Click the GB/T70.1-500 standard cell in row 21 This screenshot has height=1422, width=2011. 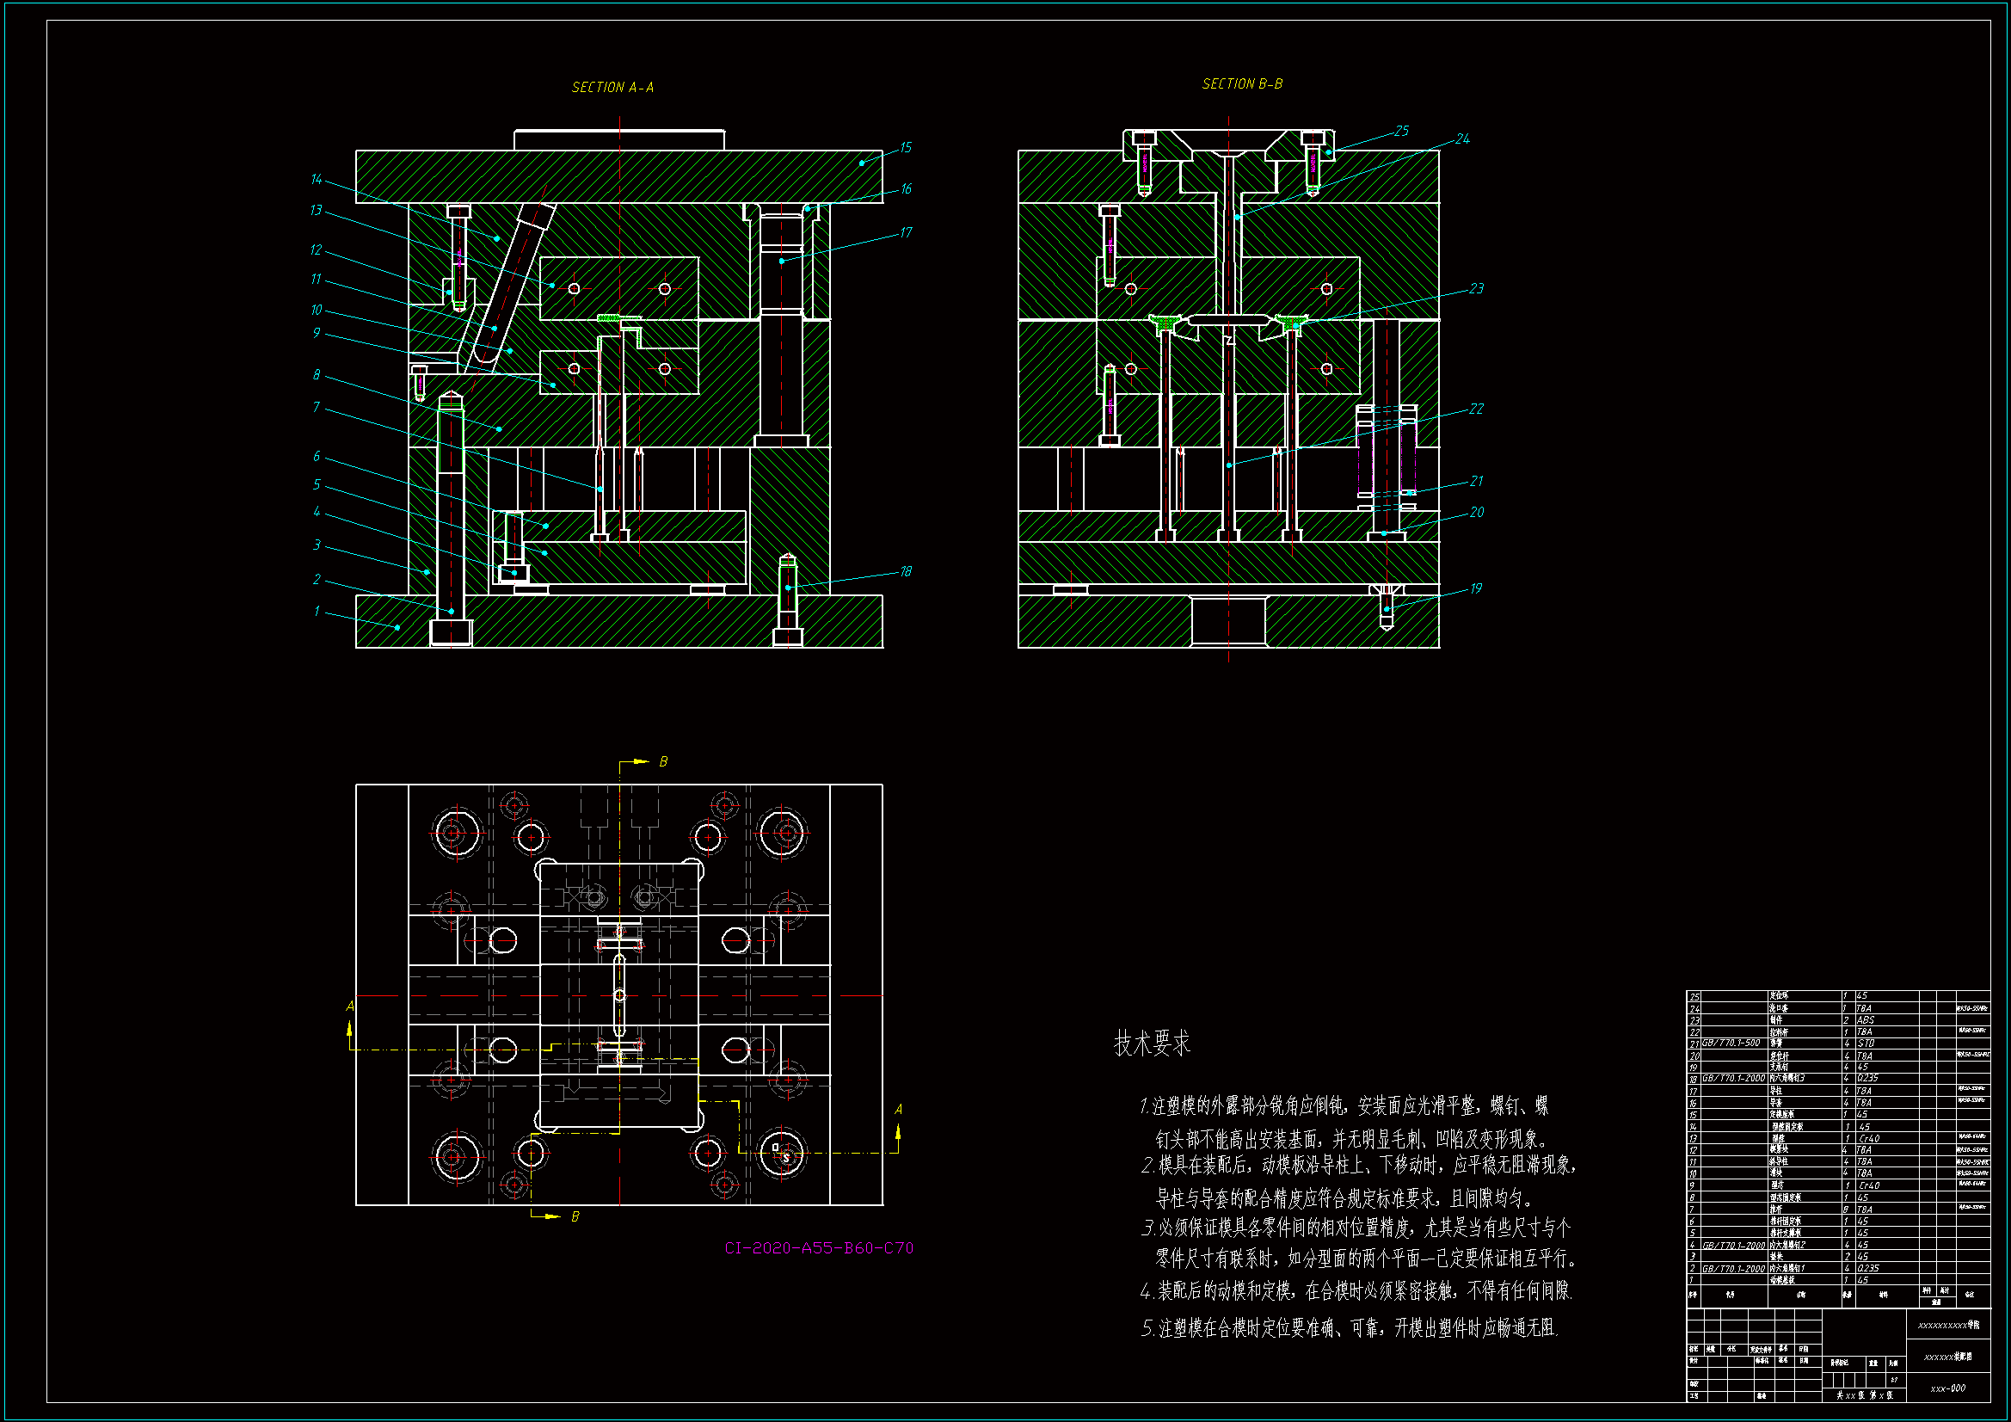point(1730,1043)
